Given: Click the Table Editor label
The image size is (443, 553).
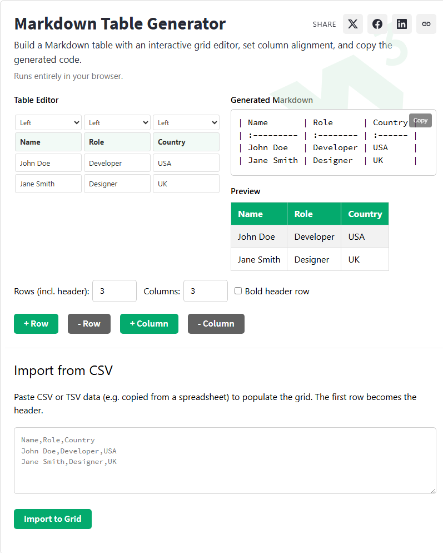Looking at the screenshot, I should click(x=36, y=100).
